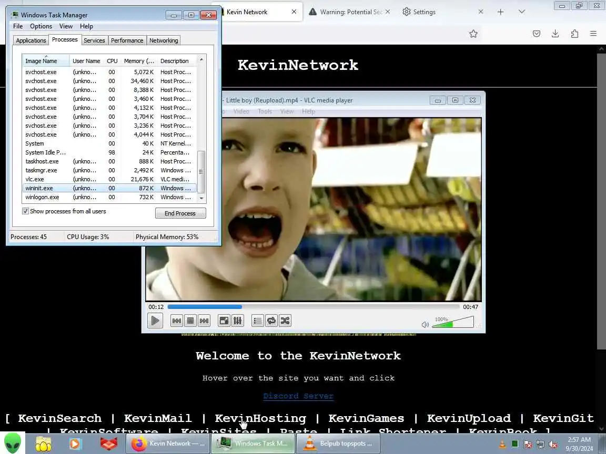Open the Discord Server link
The image size is (606, 454).
click(298, 396)
